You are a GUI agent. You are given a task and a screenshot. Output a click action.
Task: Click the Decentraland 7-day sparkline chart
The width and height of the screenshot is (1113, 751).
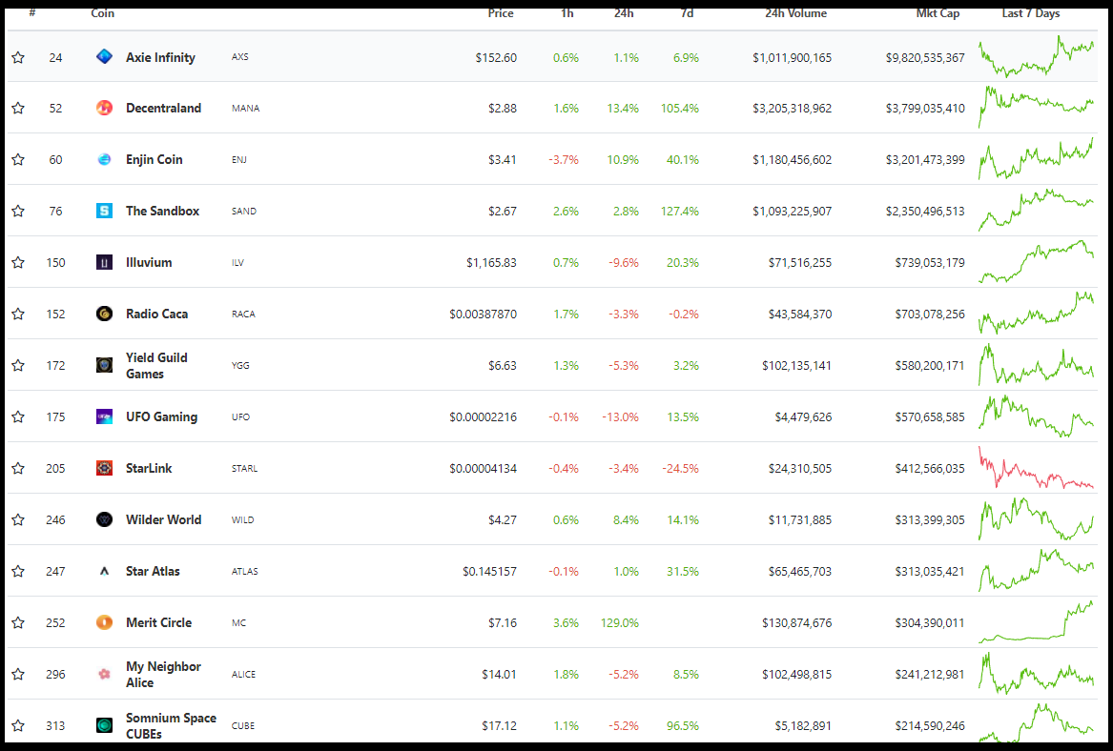pyautogui.click(x=1037, y=107)
